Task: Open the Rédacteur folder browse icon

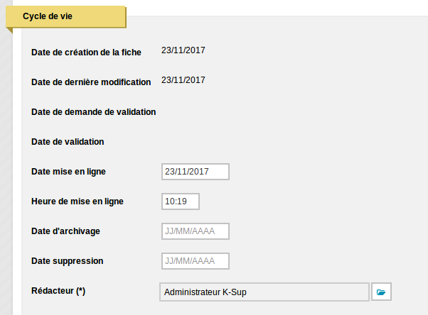Action: click(x=381, y=292)
